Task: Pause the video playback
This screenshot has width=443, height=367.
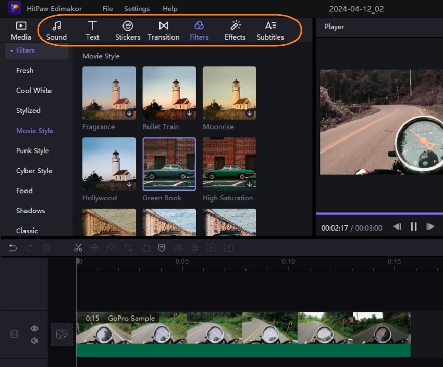Action: (414, 226)
